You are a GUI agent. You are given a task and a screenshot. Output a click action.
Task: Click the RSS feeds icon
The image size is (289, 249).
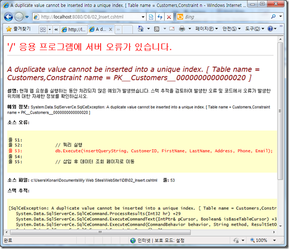click(x=157, y=29)
